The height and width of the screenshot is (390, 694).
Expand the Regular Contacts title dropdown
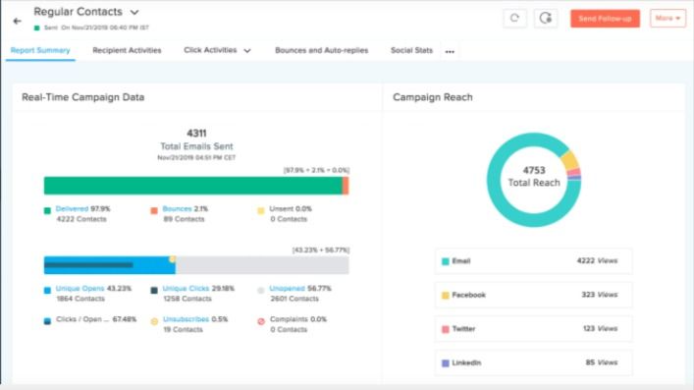point(134,13)
